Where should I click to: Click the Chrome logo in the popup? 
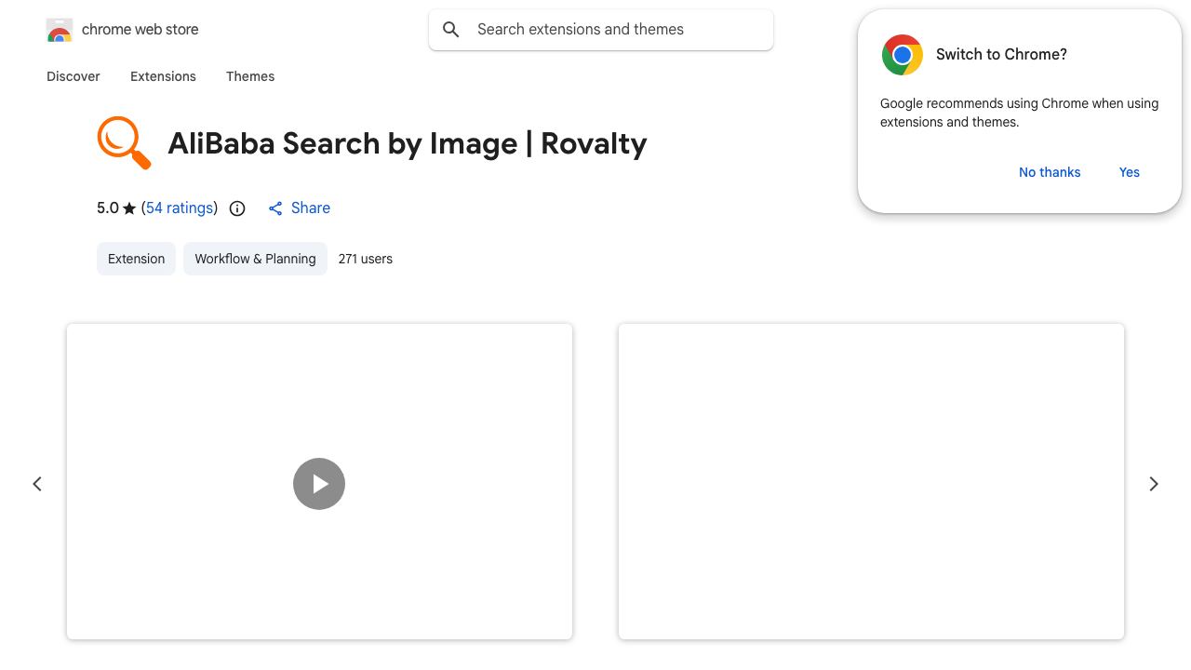tap(903, 55)
